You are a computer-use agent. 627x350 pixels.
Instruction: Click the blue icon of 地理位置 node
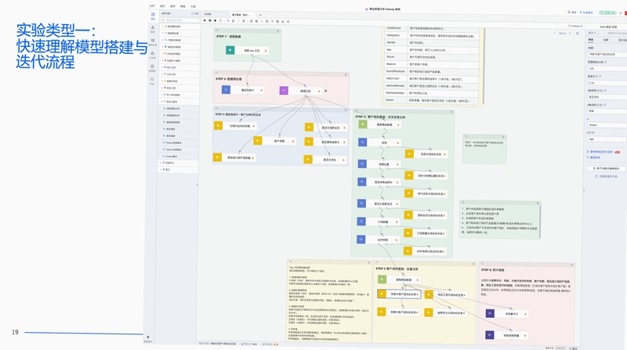362,164
